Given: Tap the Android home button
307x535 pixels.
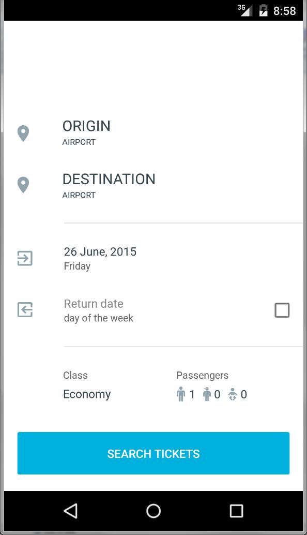Looking at the screenshot, I should click(x=153, y=511).
